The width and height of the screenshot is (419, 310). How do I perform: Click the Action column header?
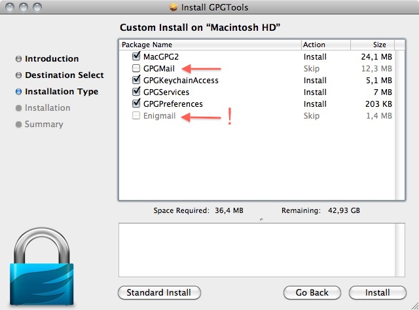[325, 45]
